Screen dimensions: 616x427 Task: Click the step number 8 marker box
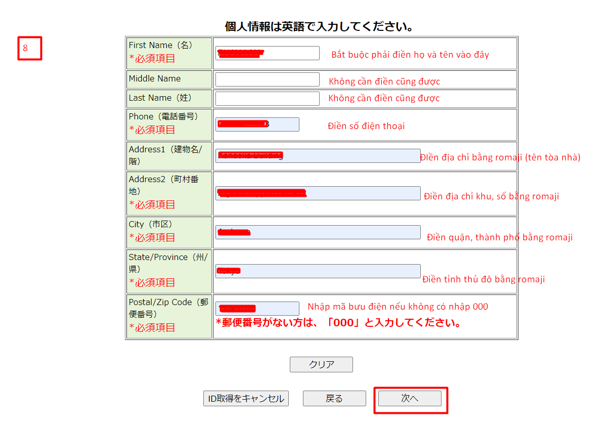point(30,49)
